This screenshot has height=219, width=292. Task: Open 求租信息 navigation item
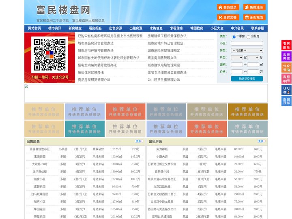[176, 28]
